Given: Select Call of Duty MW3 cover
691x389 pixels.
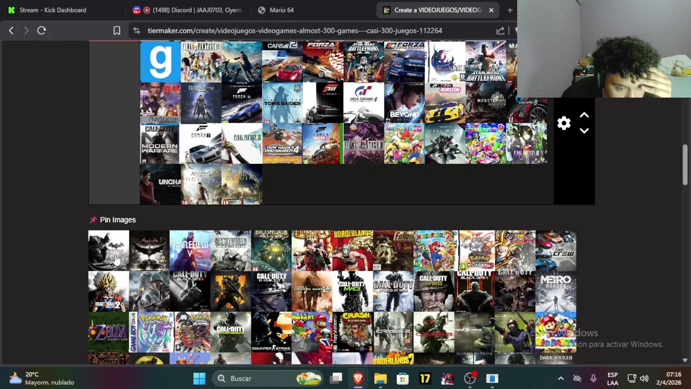Looking at the screenshot, I should point(353,292).
